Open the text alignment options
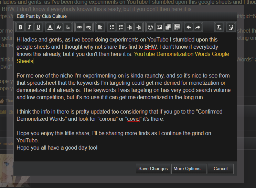 (100, 27)
